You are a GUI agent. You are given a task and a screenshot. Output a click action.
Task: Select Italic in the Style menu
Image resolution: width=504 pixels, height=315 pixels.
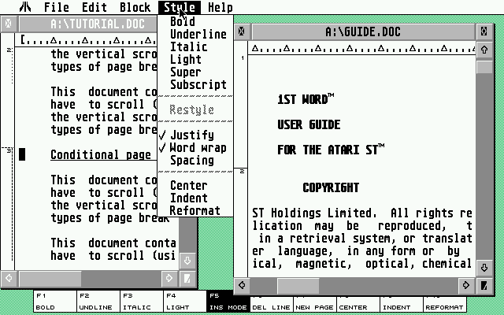[195, 46]
